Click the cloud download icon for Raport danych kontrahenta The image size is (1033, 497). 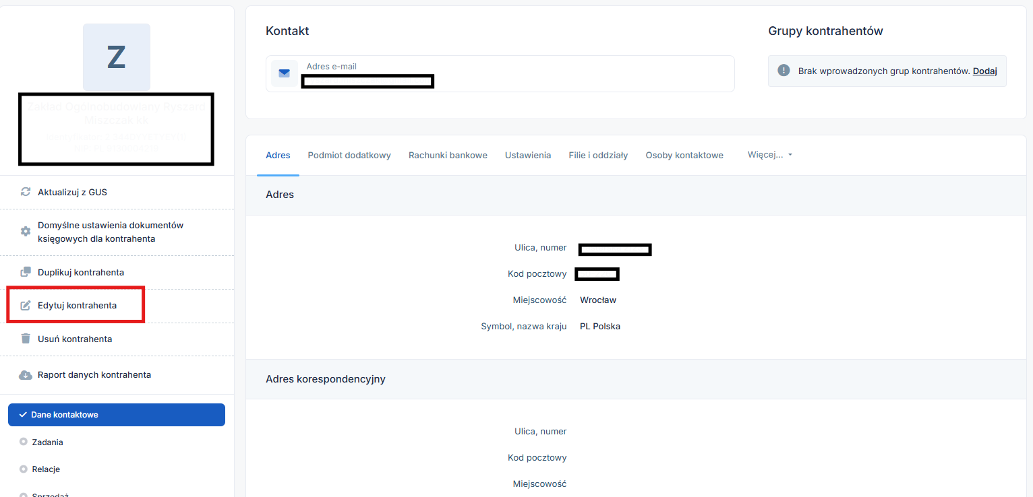26,374
